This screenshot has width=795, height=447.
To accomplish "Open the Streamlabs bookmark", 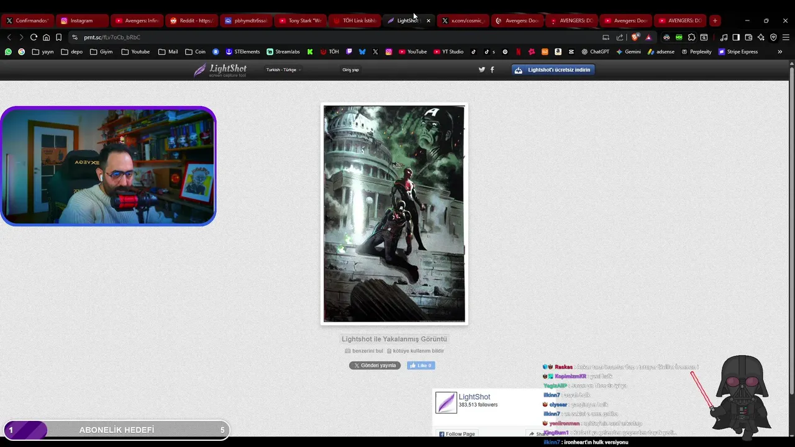I will click(x=283, y=52).
